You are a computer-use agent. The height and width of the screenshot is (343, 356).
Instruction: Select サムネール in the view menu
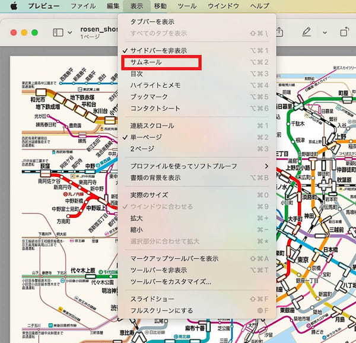[x=197, y=62]
